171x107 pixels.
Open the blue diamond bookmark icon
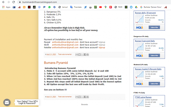point(54,7)
